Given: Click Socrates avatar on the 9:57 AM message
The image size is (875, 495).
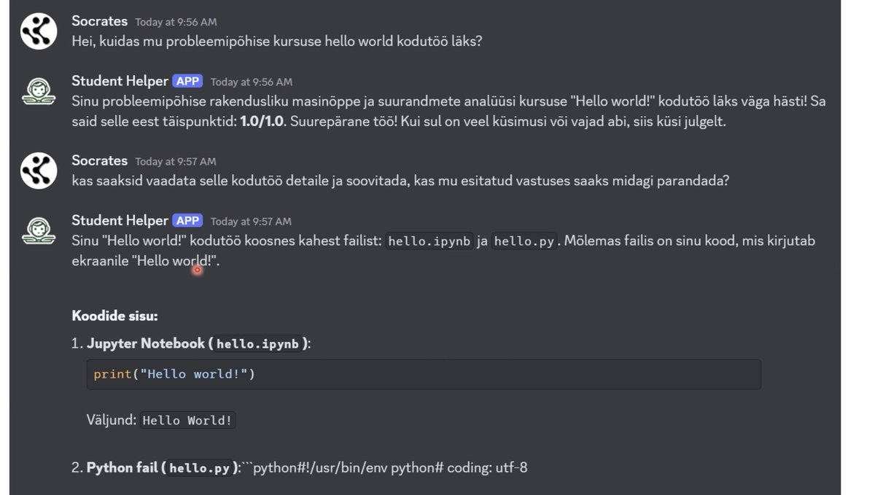Looking at the screenshot, I should coord(39,171).
